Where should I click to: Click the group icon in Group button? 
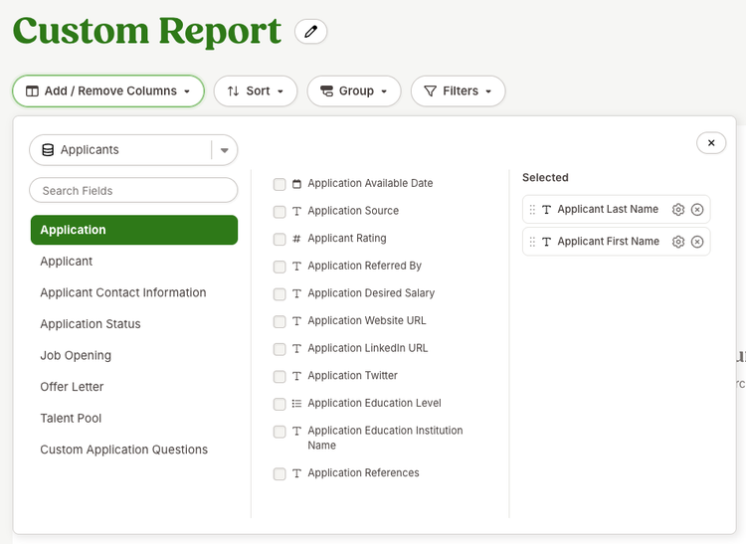pyautogui.click(x=327, y=91)
